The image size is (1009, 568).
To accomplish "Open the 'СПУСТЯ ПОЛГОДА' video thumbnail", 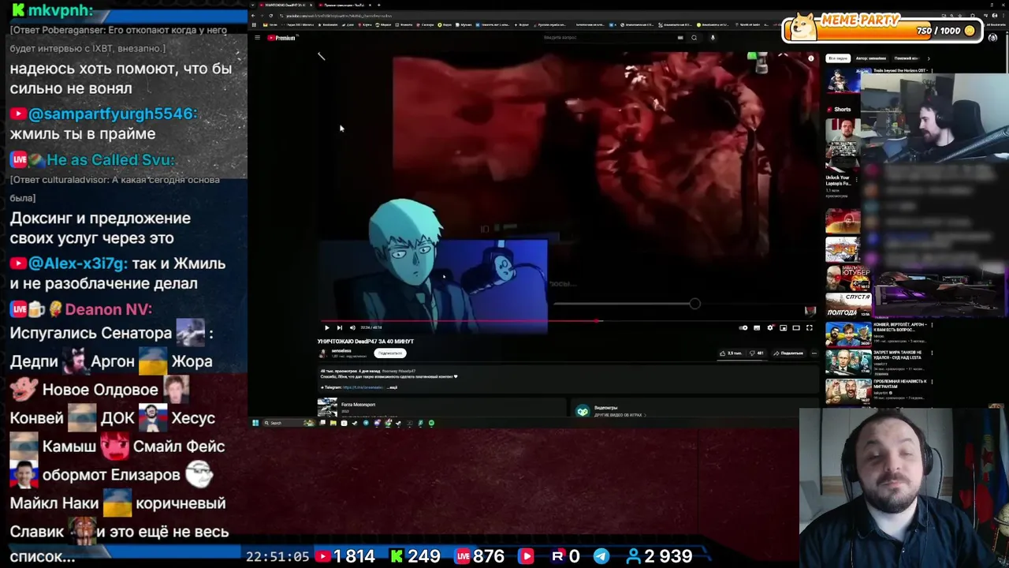I will tap(848, 304).
